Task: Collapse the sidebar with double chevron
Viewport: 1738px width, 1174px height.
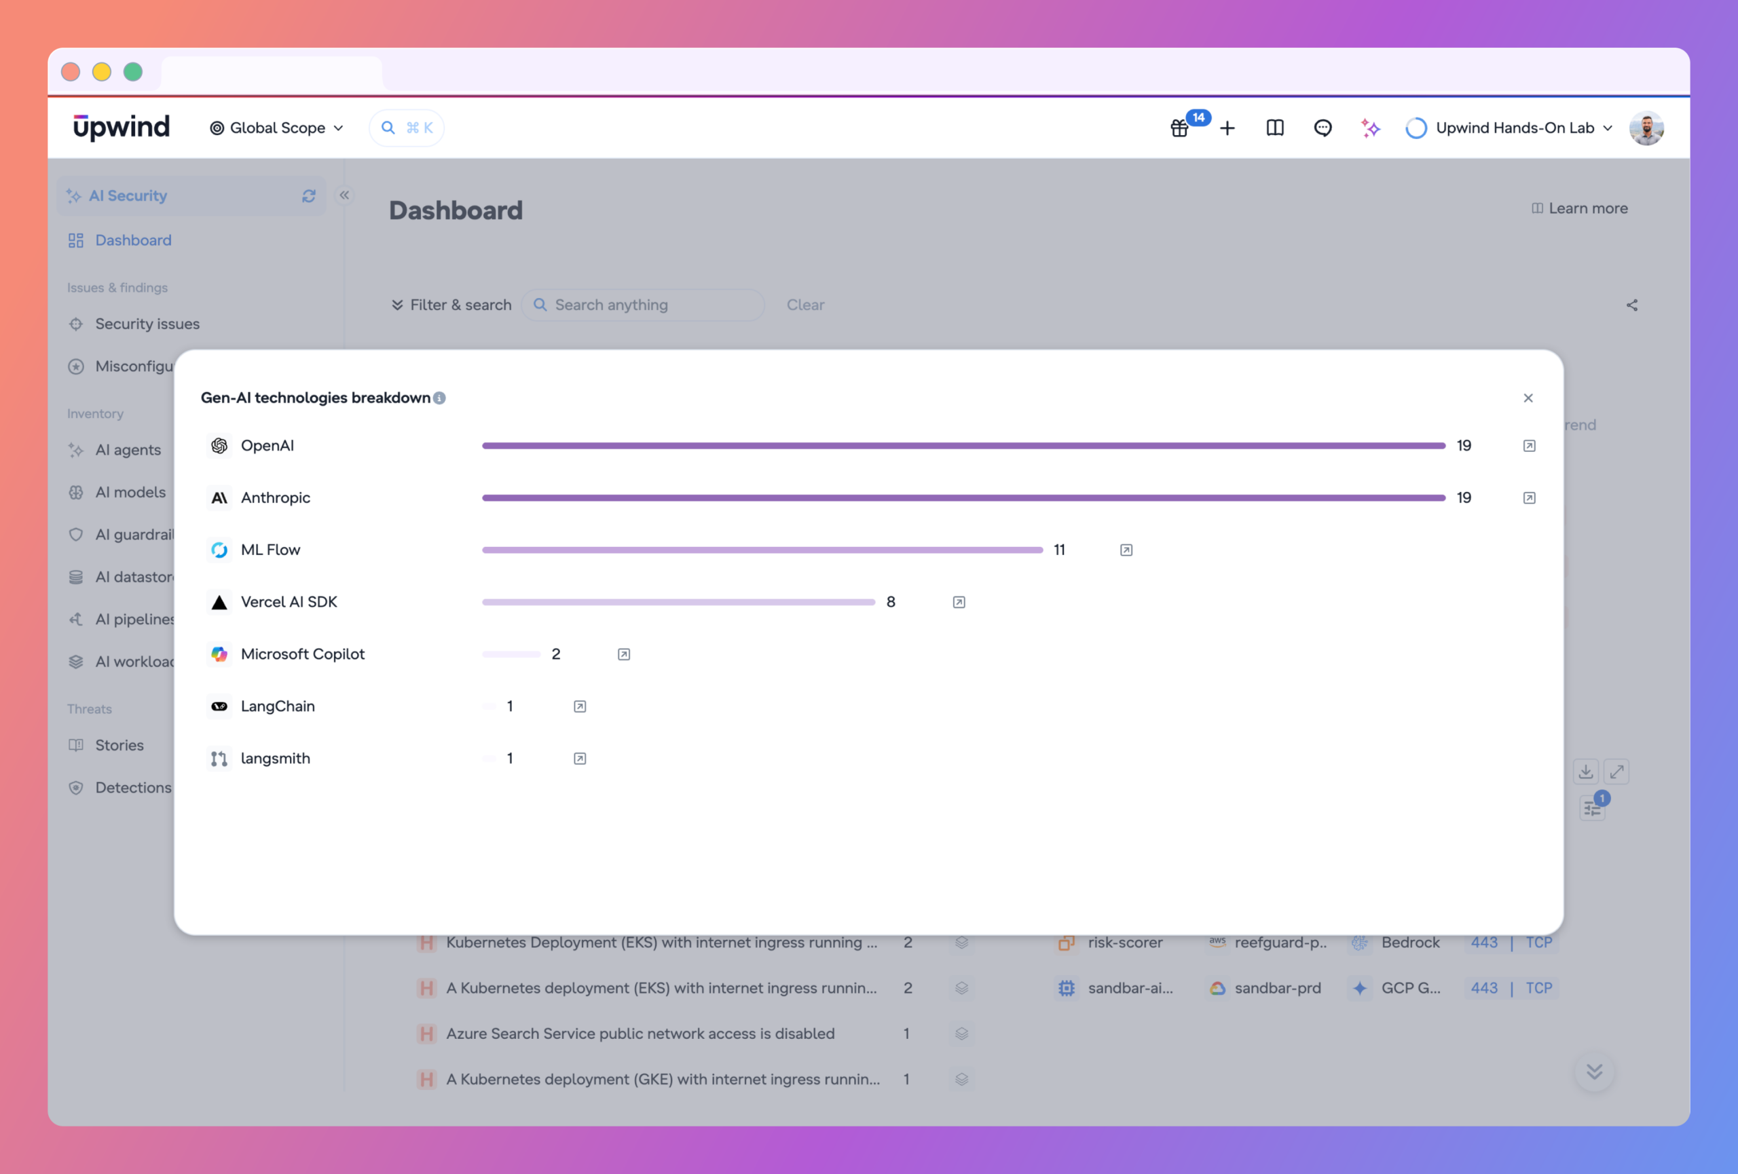Action: pyautogui.click(x=344, y=195)
